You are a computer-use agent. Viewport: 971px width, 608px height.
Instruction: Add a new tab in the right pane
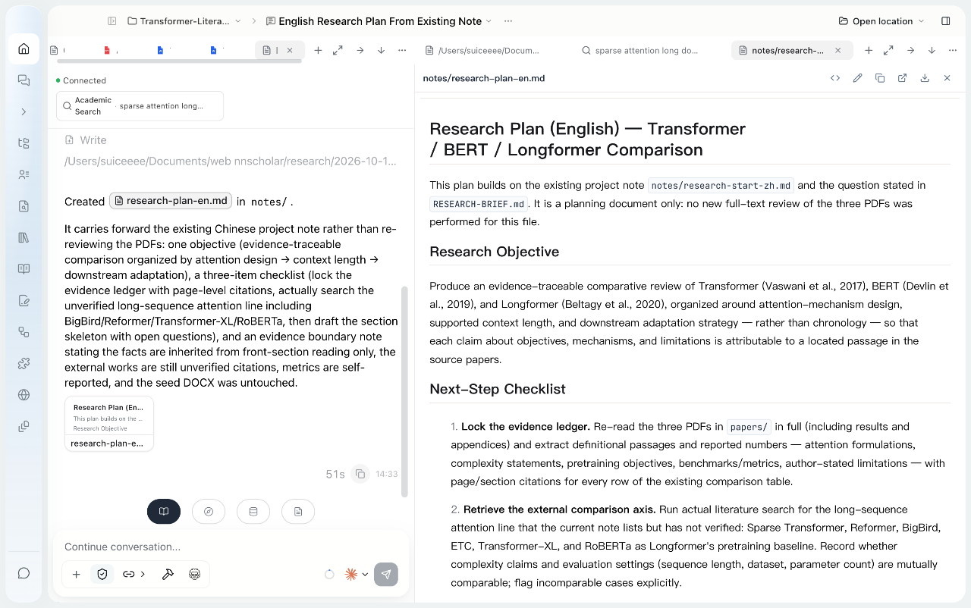[869, 51]
